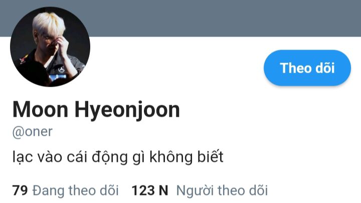361x203 pixels.
Task: Click the blonde hair in profile photo
Action: click(x=49, y=23)
